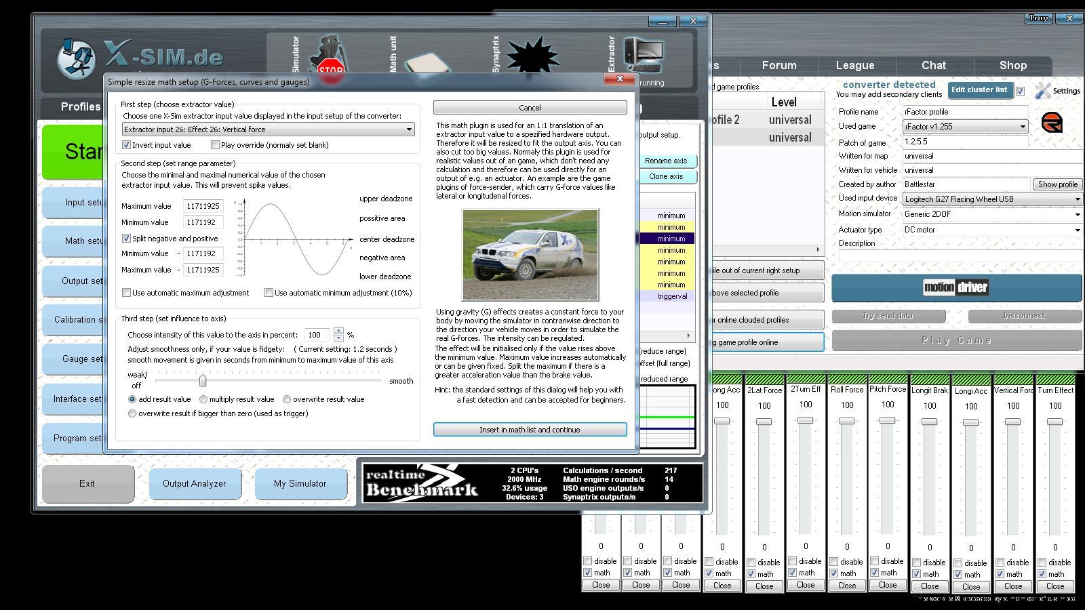Image resolution: width=1085 pixels, height=610 pixels.
Task: Click the X-SIM.de logo icon
Action: click(76, 58)
